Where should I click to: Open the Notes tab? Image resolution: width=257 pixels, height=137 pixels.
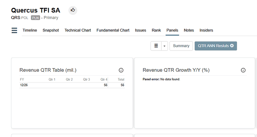pos(189,30)
